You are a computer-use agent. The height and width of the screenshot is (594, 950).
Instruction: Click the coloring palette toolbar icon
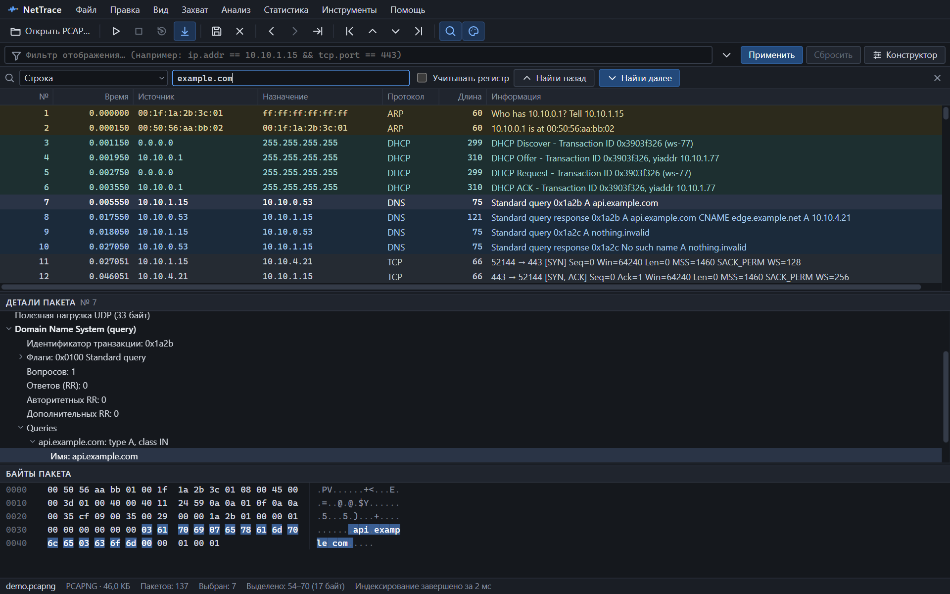(x=474, y=31)
